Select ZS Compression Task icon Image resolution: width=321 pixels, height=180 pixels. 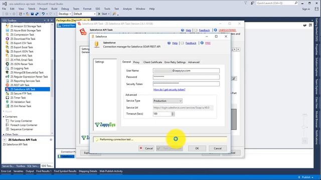pos(8,34)
